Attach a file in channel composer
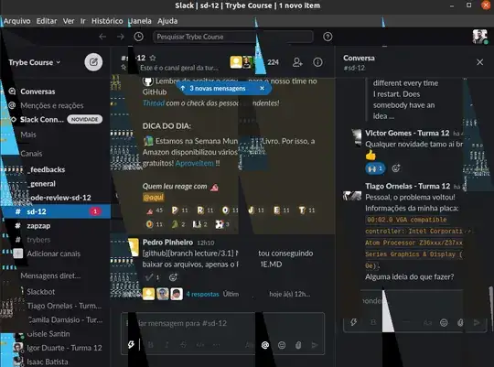The width and height of the screenshot is (494, 367). click(x=298, y=345)
